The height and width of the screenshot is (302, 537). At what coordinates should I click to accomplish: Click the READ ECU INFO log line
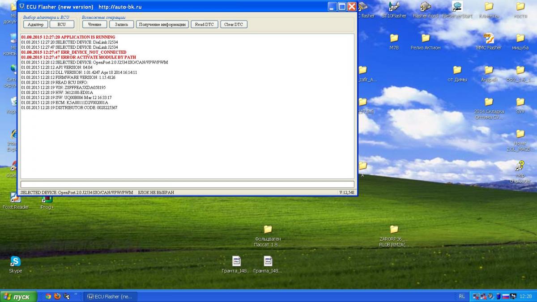[x=55, y=82]
